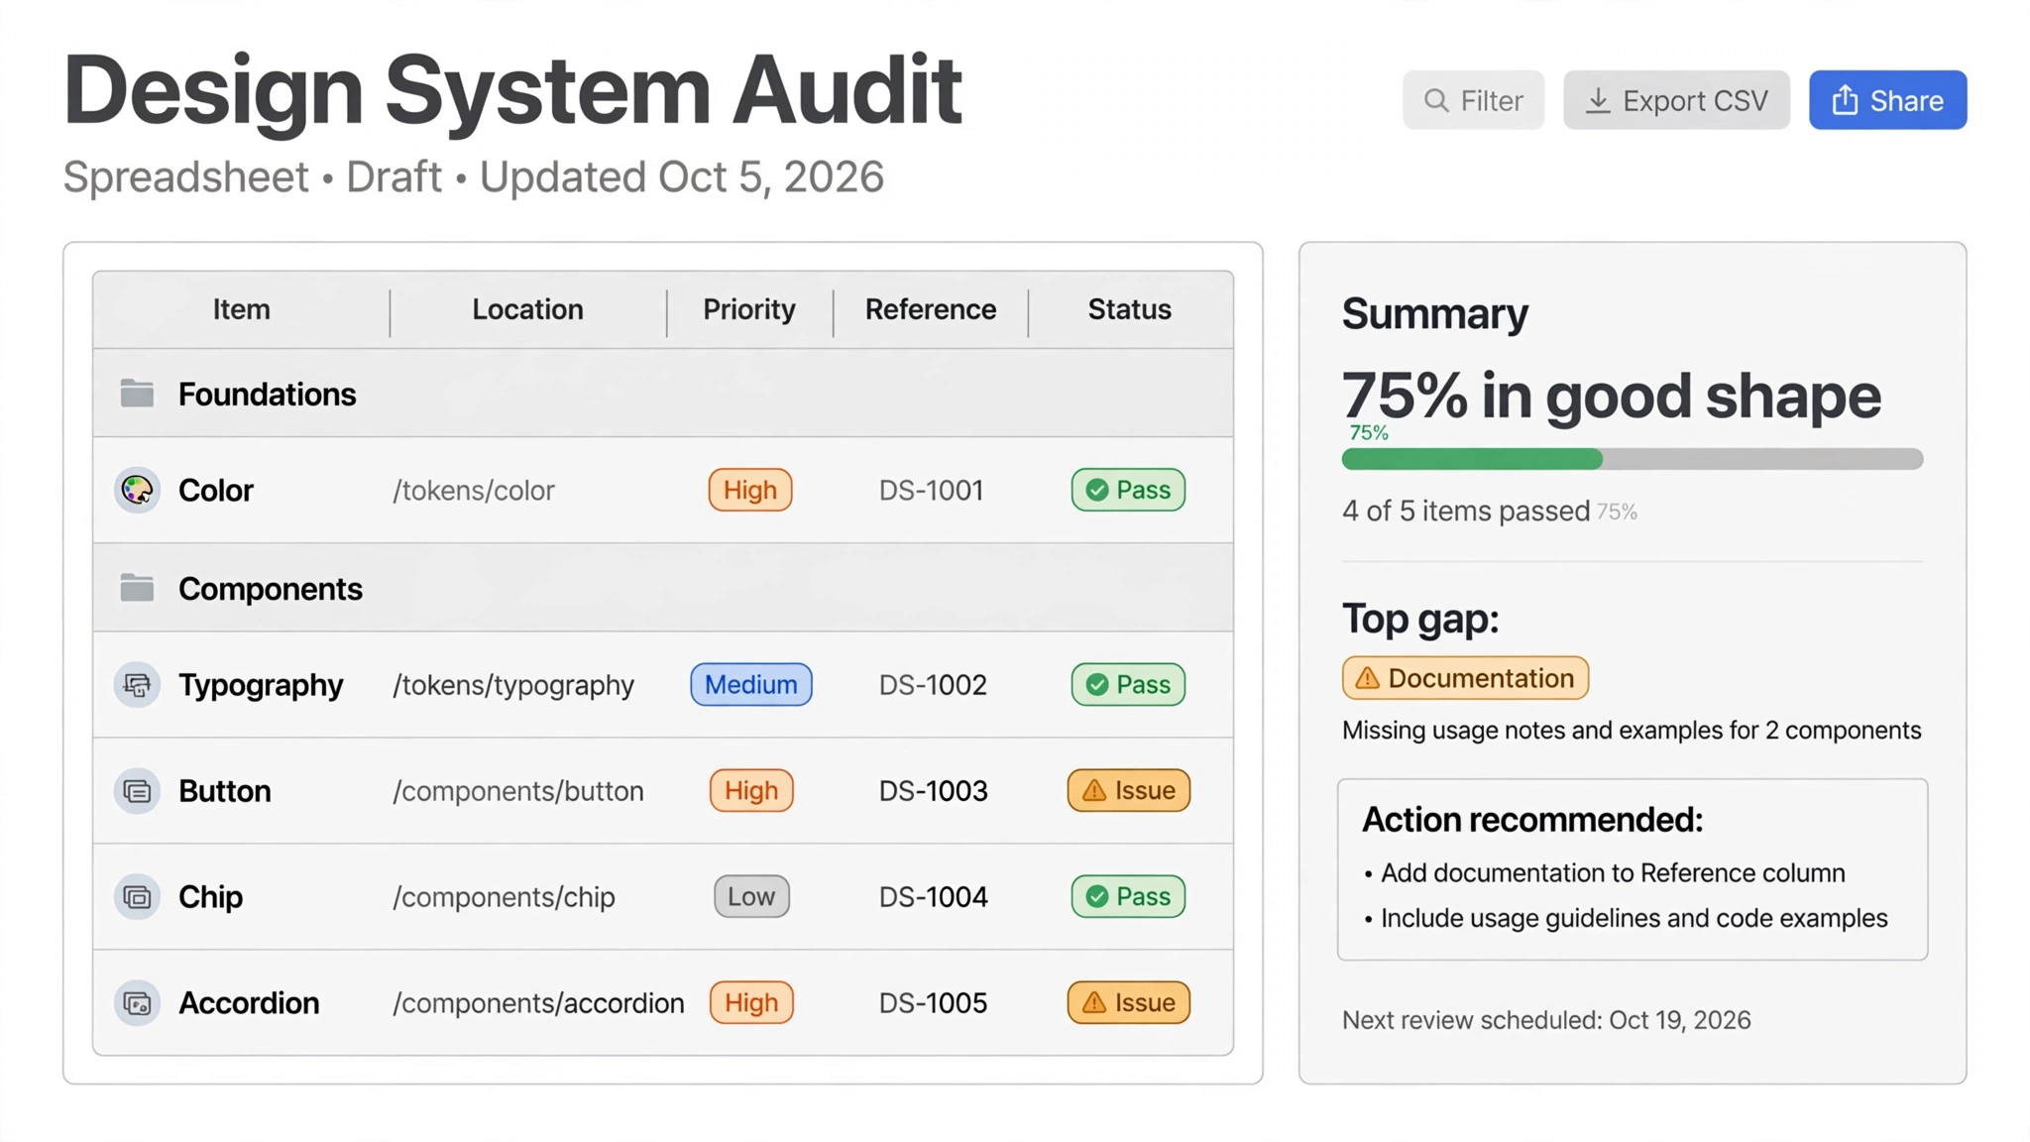The width and height of the screenshot is (2030, 1142).
Task: Click the /components/chip location
Action: pos(504,897)
